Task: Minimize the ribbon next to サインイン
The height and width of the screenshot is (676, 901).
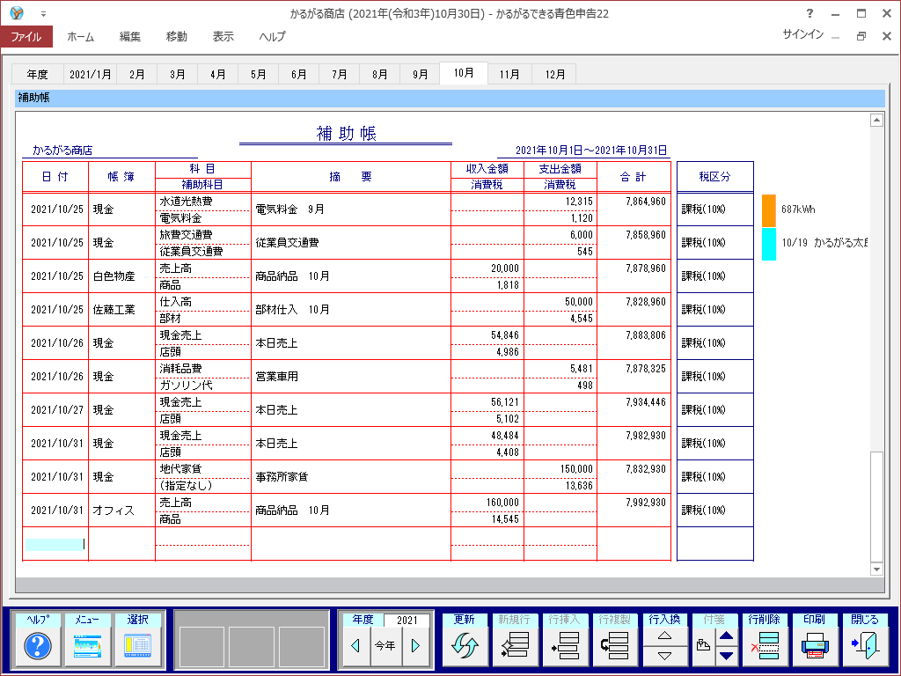Action: (x=836, y=36)
